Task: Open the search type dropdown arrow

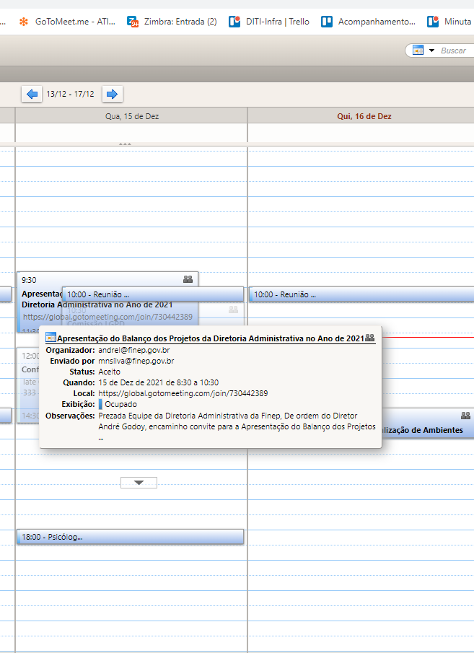Action: (431, 51)
